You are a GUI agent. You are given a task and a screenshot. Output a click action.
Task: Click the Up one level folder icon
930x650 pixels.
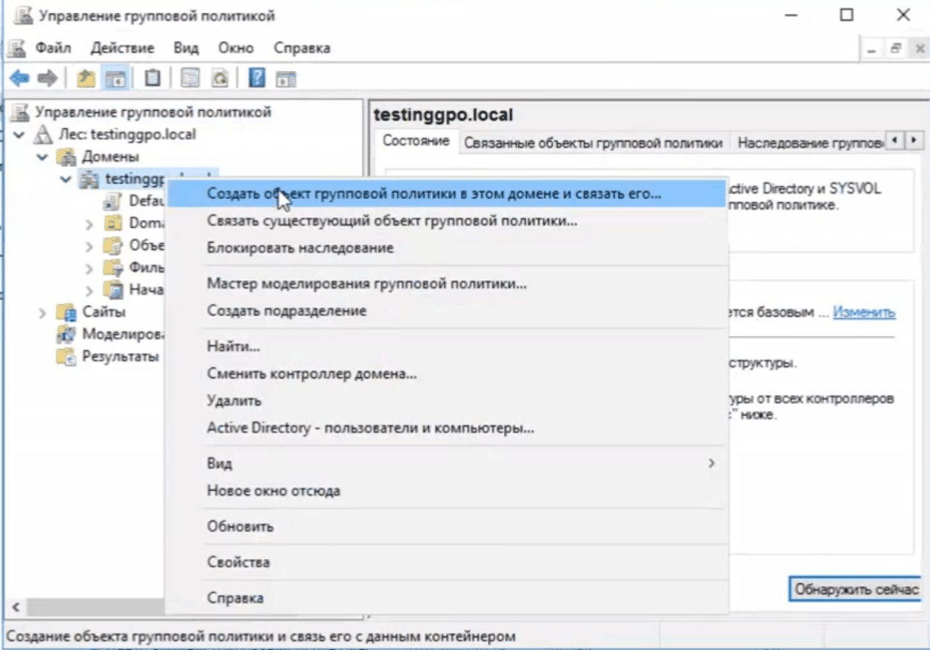86,79
